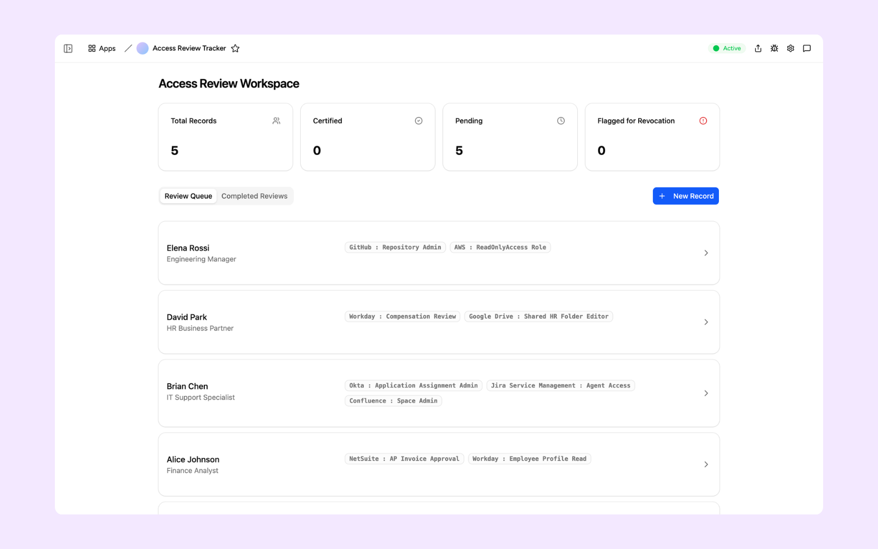Switch to the Completed Reviews tab
The width and height of the screenshot is (878, 549).
click(255, 196)
